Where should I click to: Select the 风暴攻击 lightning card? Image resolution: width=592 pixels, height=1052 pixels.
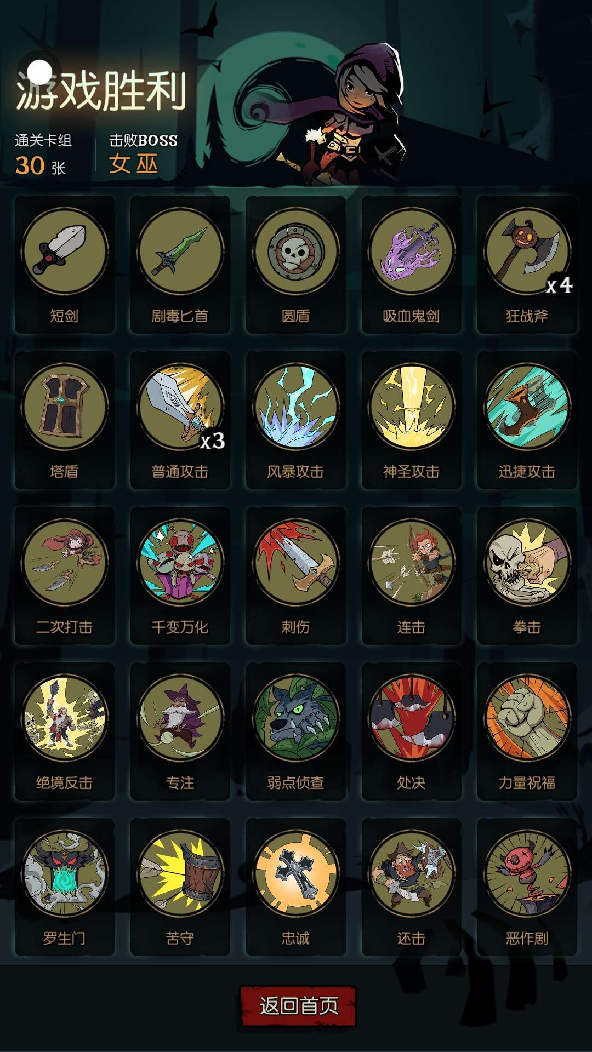(296, 420)
